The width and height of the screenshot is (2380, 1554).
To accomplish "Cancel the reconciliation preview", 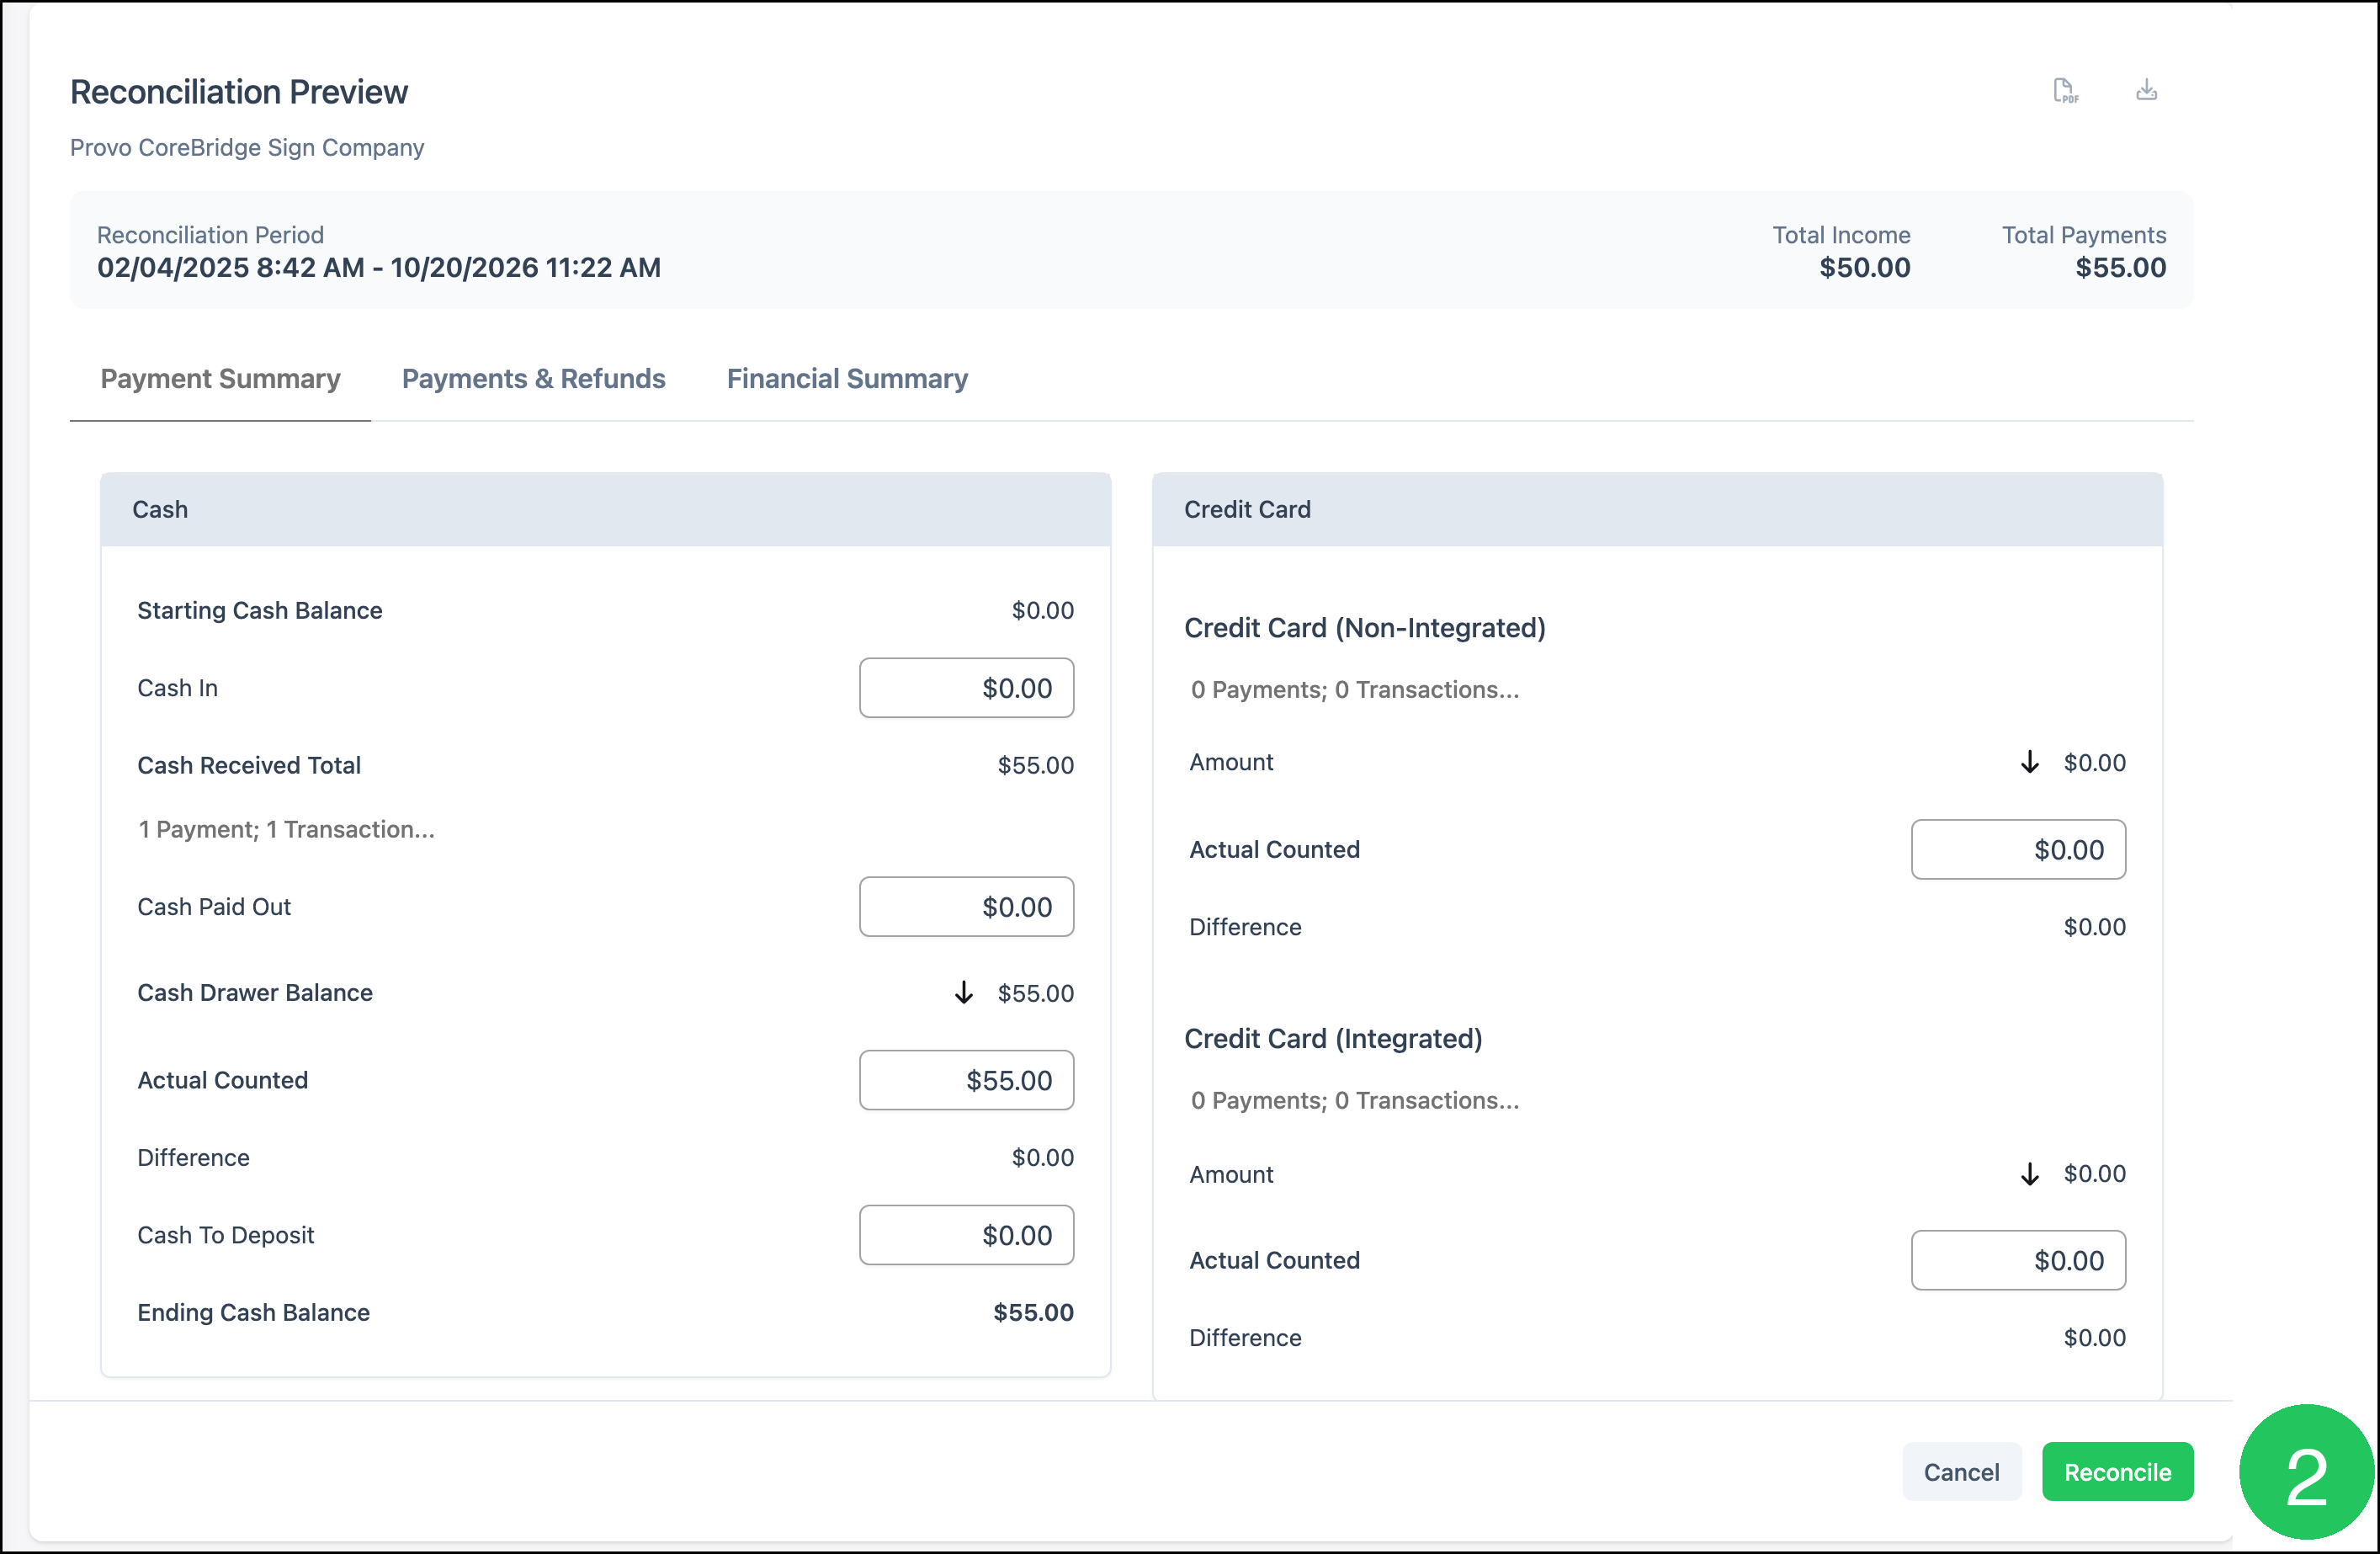I will click(1961, 1472).
